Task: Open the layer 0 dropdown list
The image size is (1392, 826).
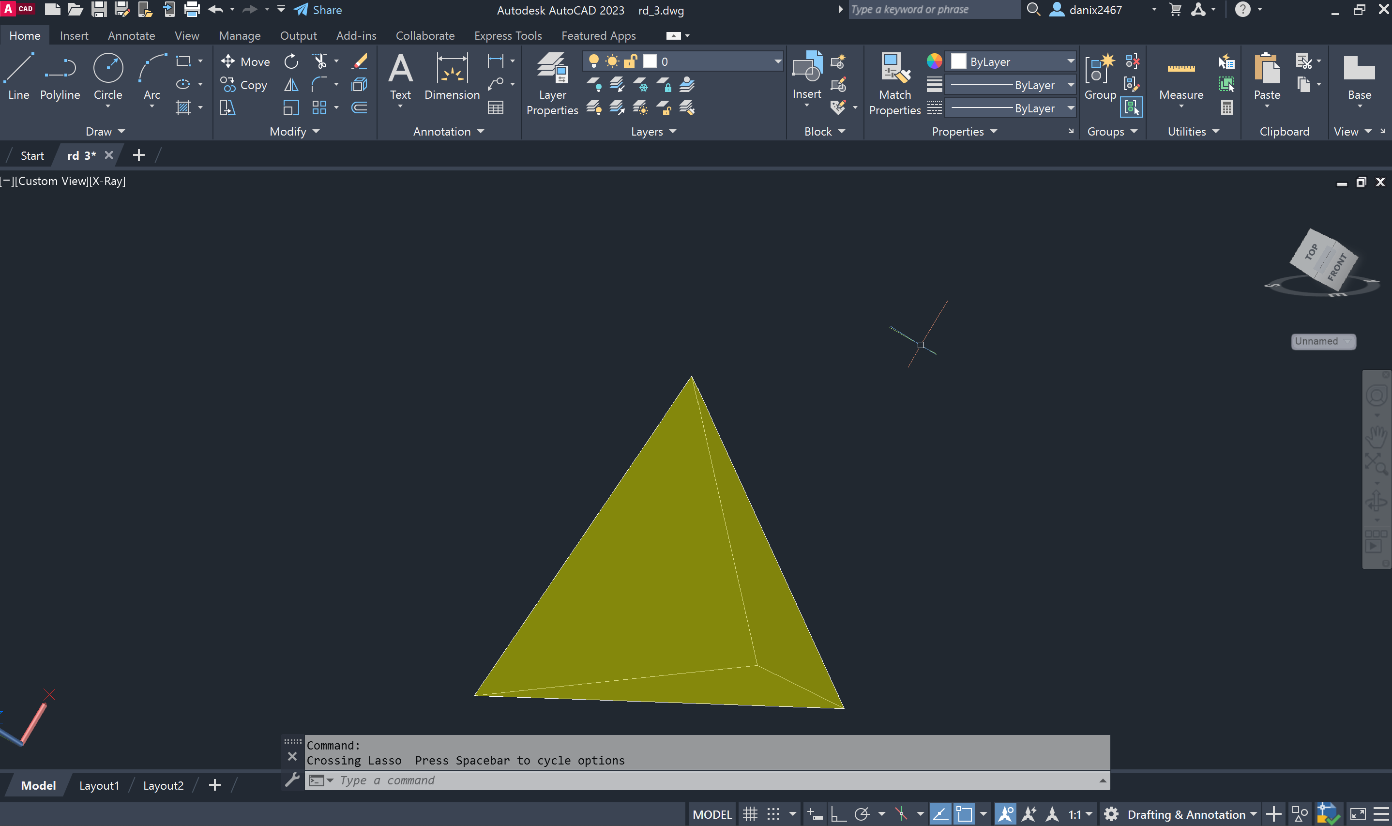Action: pyautogui.click(x=777, y=61)
